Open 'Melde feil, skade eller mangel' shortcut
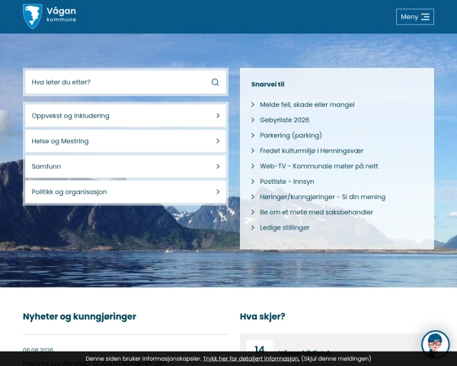 pyautogui.click(x=307, y=104)
